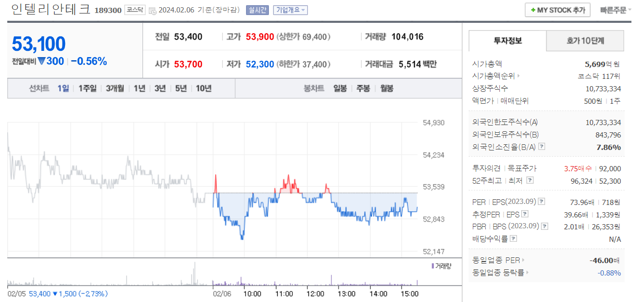The image size is (633, 302).
Task: Click the 투자의견 label
Action: click(x=486, y=168)
